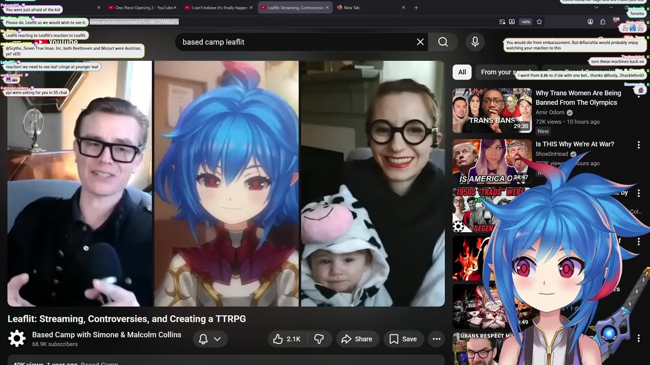
Task: Expand the notification options chevron
Action: tap(217, 339)
